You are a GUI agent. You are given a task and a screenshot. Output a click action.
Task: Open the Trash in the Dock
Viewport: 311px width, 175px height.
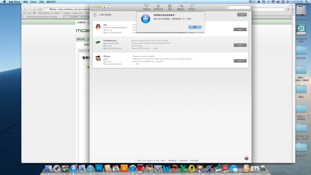[x=263, y=169]
